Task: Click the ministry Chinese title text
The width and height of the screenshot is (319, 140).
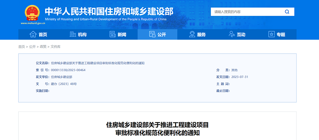Action: coord(109,11)
